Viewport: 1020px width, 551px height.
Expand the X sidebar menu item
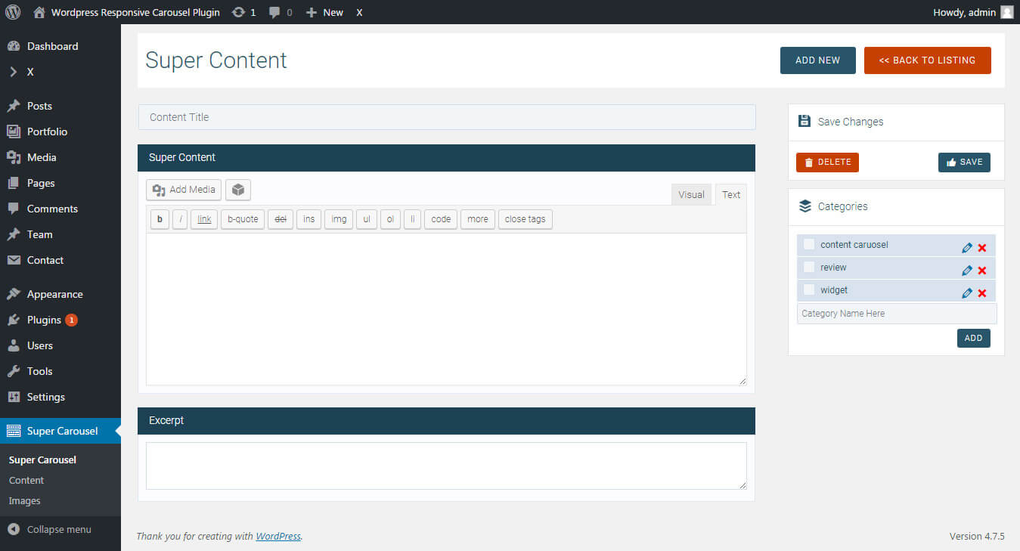coord(30,72)
